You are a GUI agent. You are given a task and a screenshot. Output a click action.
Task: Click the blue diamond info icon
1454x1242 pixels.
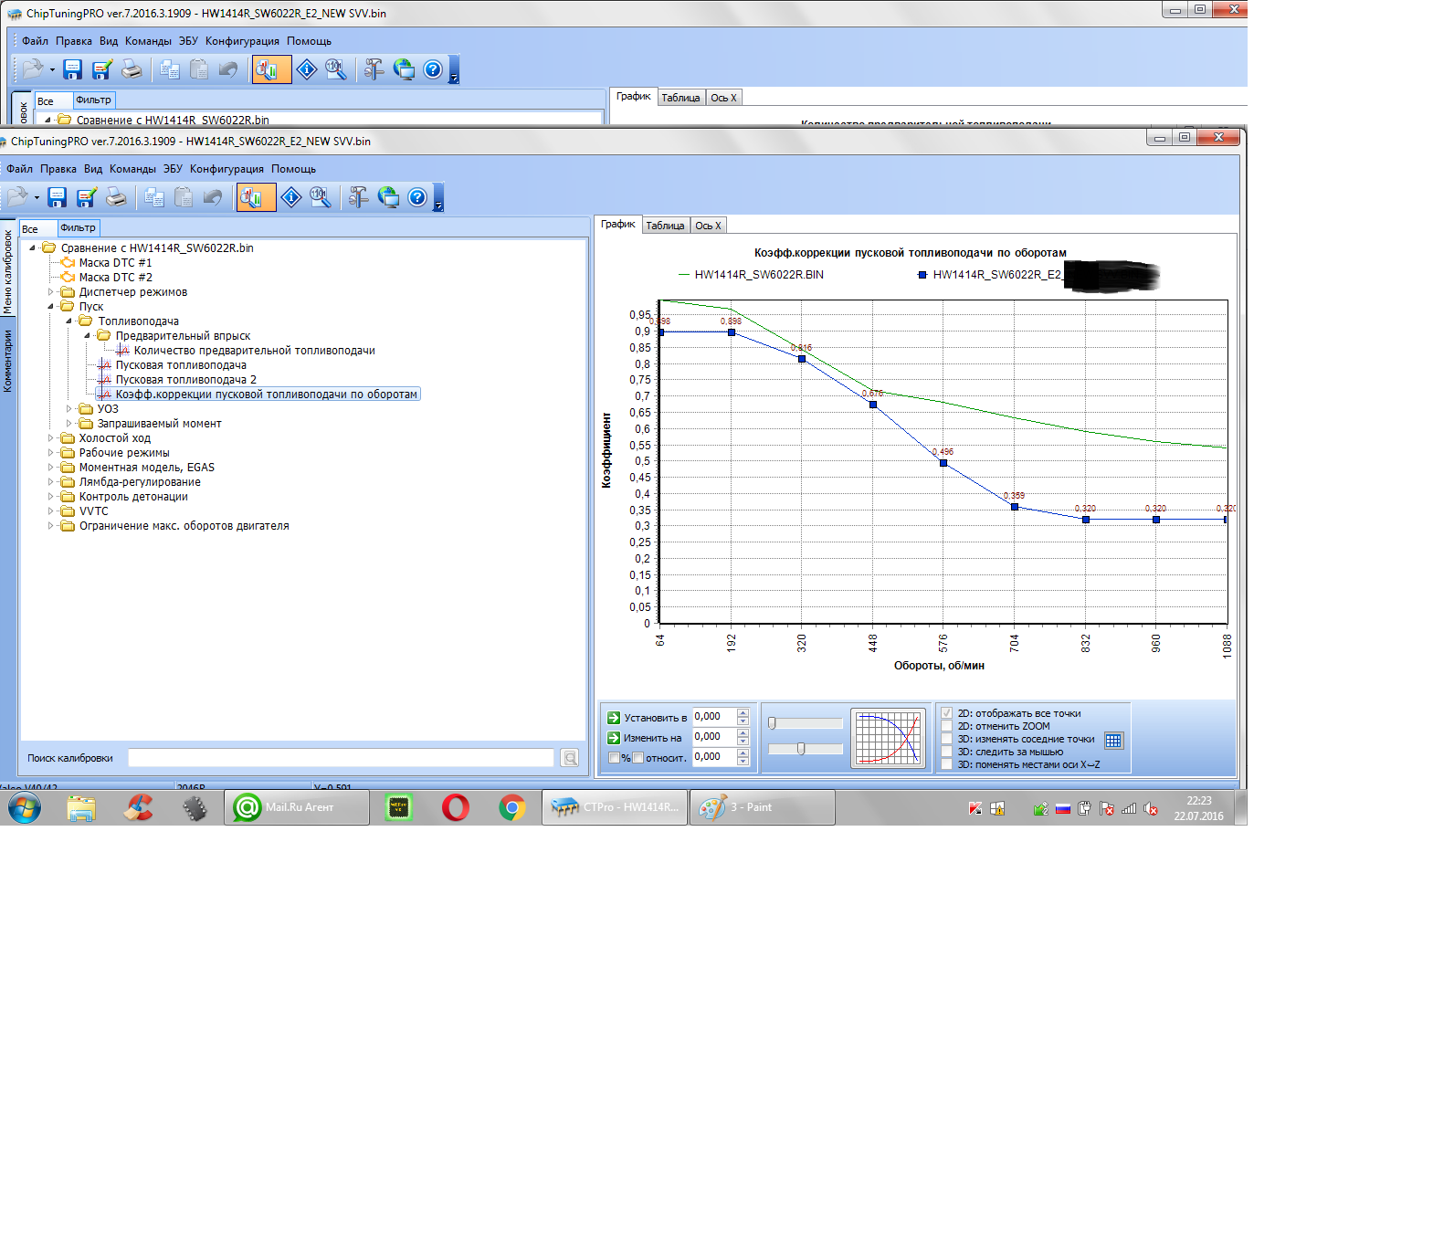291,197
